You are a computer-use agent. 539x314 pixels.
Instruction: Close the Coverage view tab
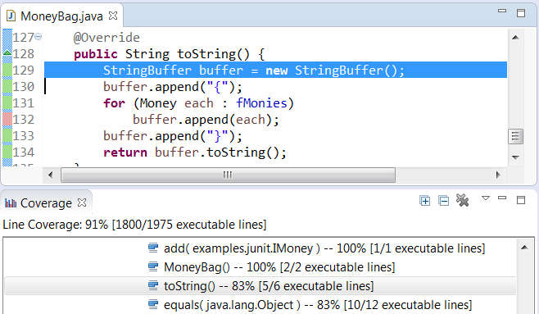pos(82,203)
